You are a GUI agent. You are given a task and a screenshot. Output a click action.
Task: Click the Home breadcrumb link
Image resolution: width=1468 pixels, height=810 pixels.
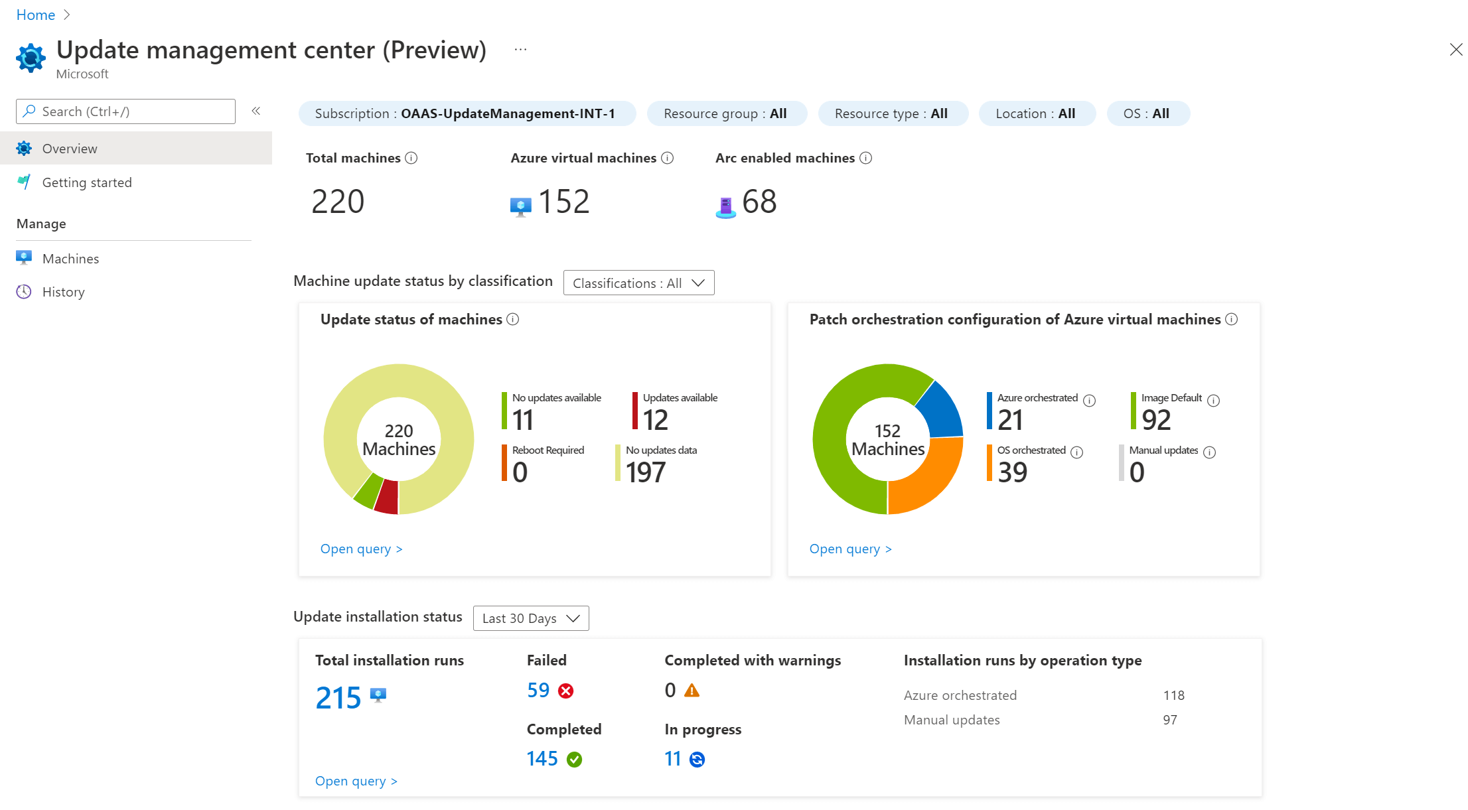point(36,15)
